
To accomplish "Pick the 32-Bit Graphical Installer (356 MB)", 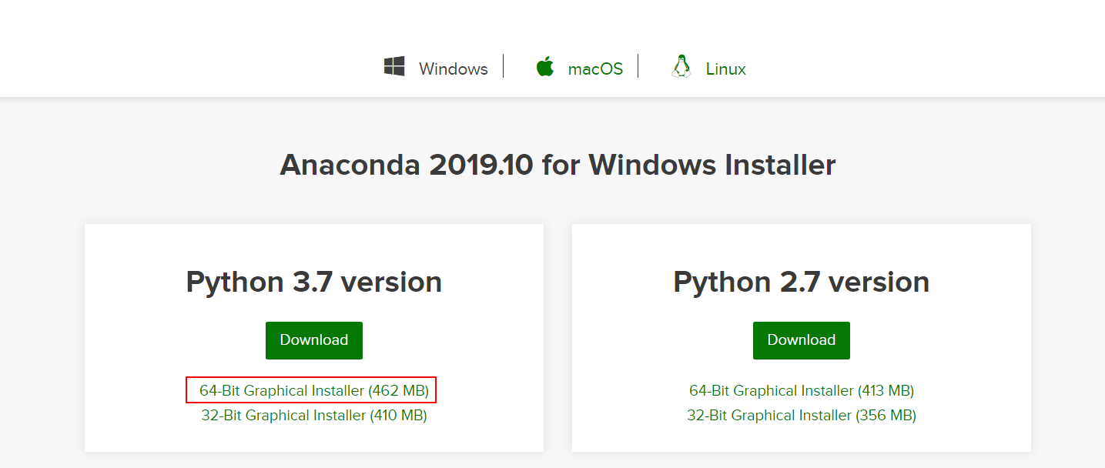I will (x=801, y=416).
